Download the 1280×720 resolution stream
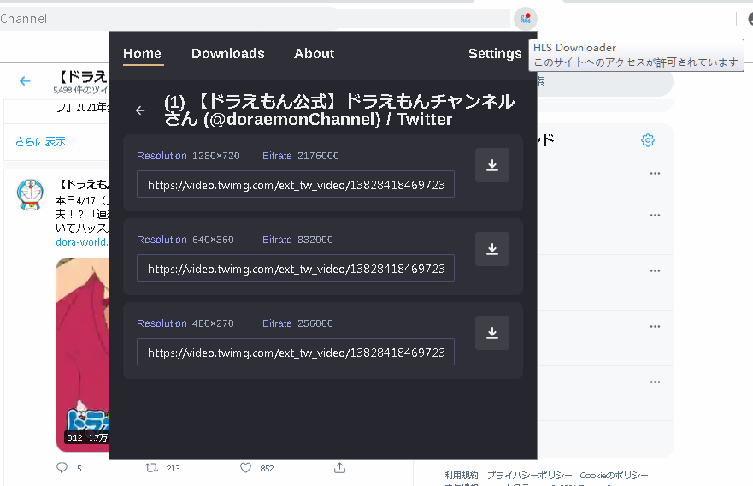Screen dimensions: 753x486 (491, 165)
